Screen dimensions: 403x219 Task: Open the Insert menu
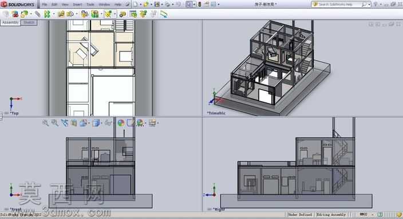(x=77, y=5)
